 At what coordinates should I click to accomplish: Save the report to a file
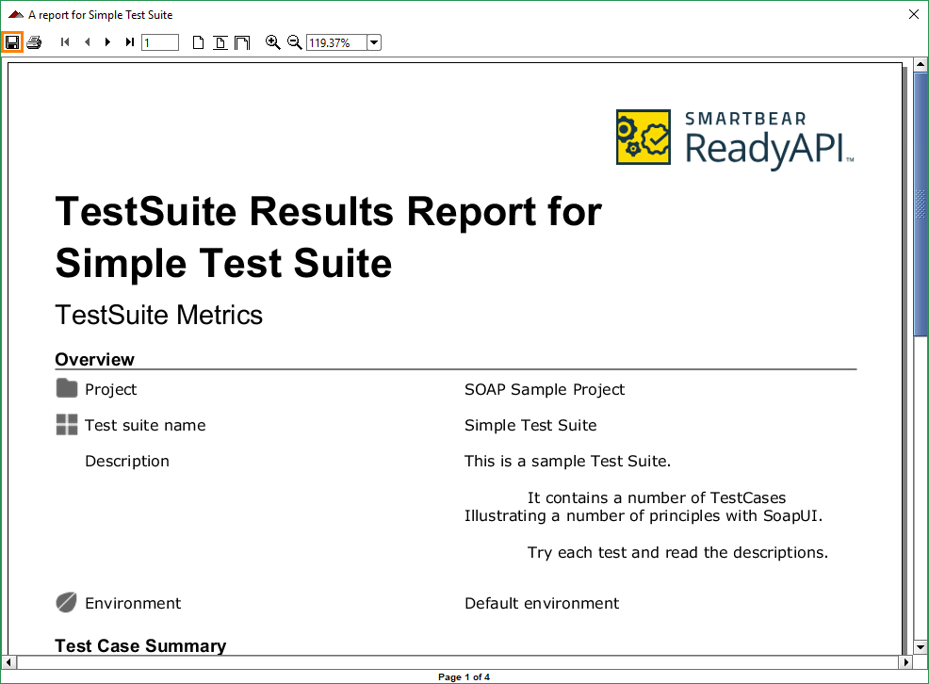(x=12, y=41)
